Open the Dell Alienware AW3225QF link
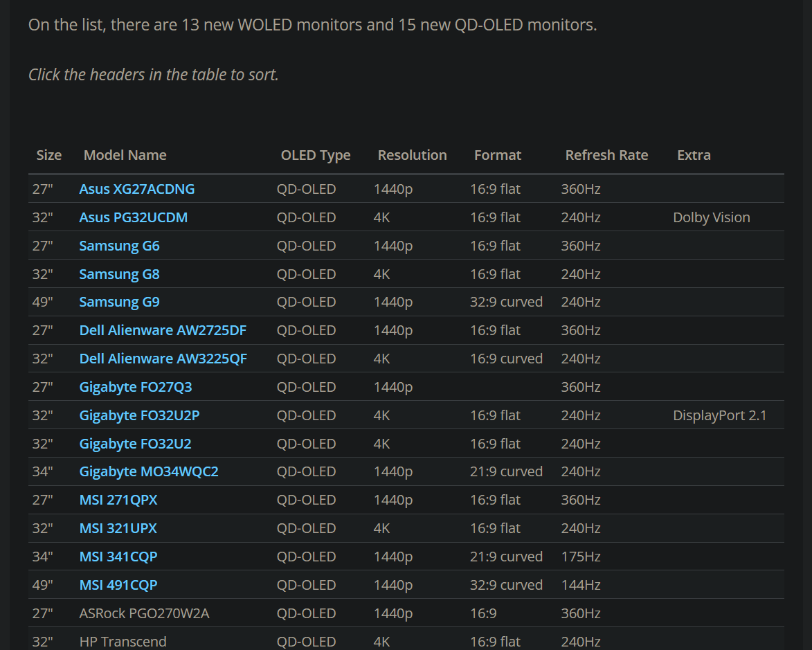Screen dimensions: 812x650 point(163,359)
